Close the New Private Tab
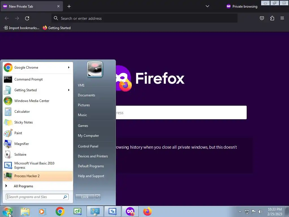This screenshot has width=289, height=217. pyautogui.click(x=58, y=6)
